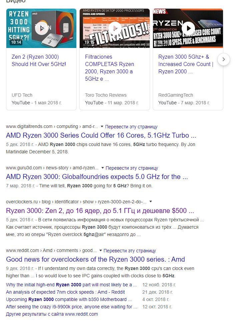Open "Другие результаты с сайта www.reddit.com"
The height and width of the screenshot is (325, 243).
pos(52,314)
